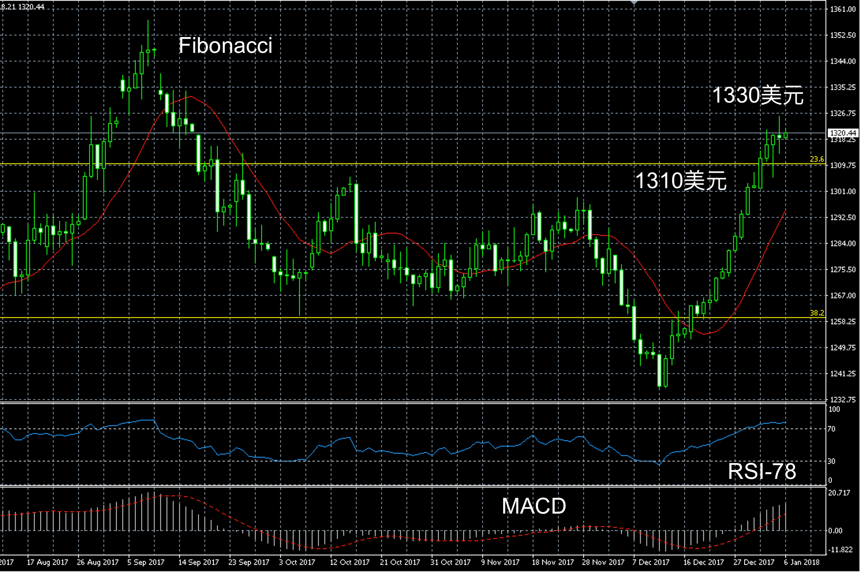Click the 6 Jan 2018 date label
This screenshot has height=572, width=861.
tap(802, 562)
